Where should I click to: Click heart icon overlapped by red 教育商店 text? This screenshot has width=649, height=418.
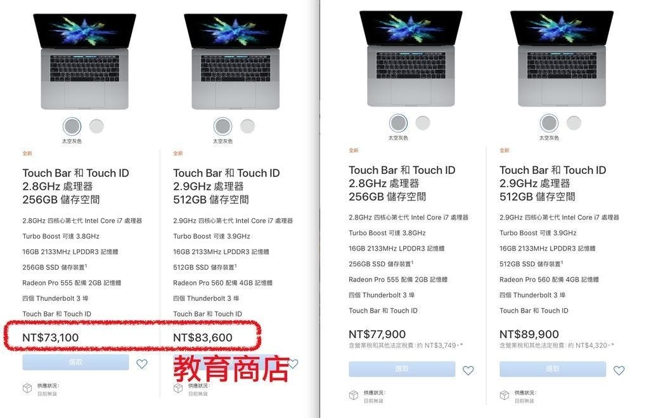(293, 363)
